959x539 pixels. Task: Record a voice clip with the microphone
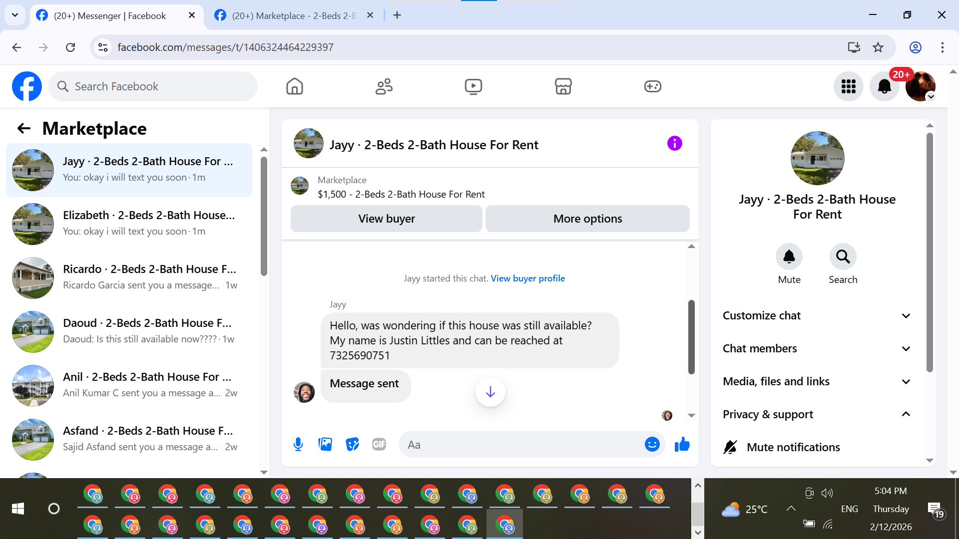(x=298, y=444)
